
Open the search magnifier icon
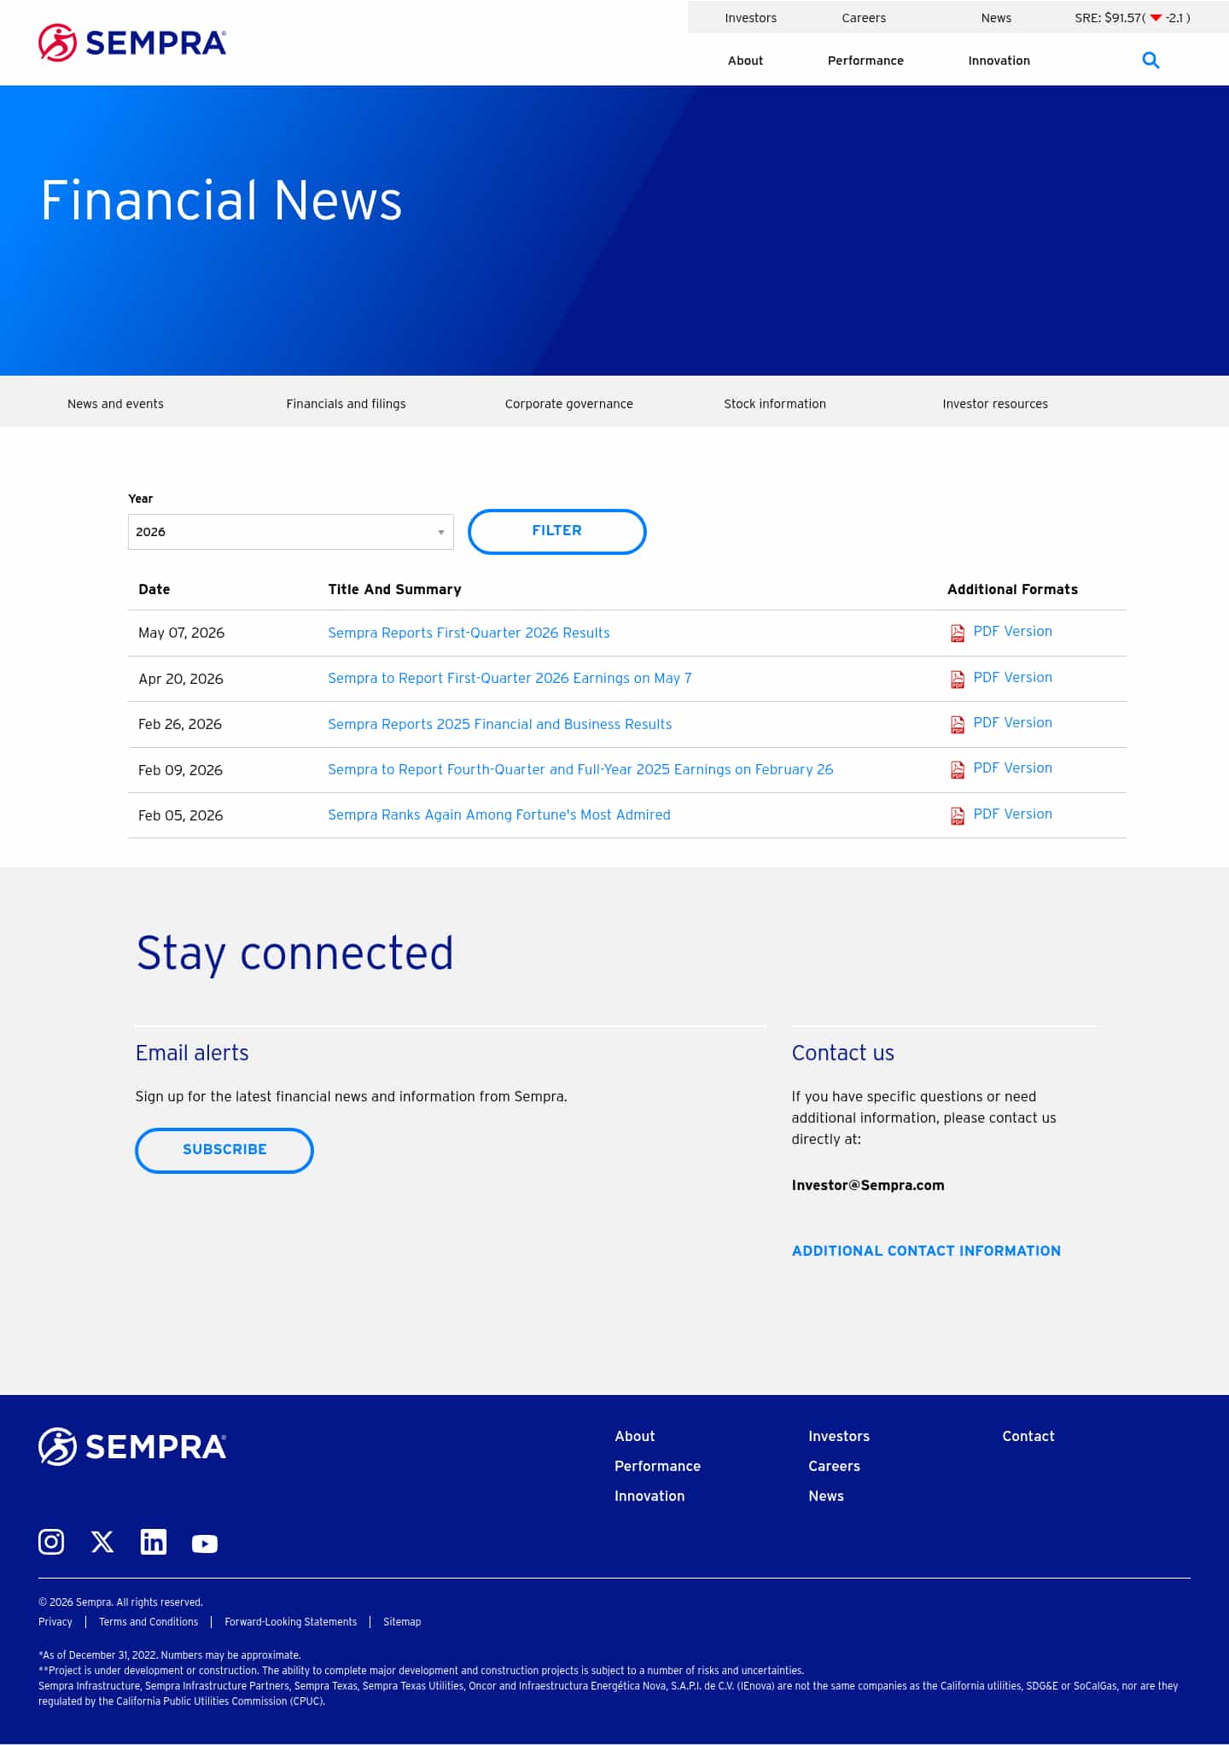coord(1150,61)
